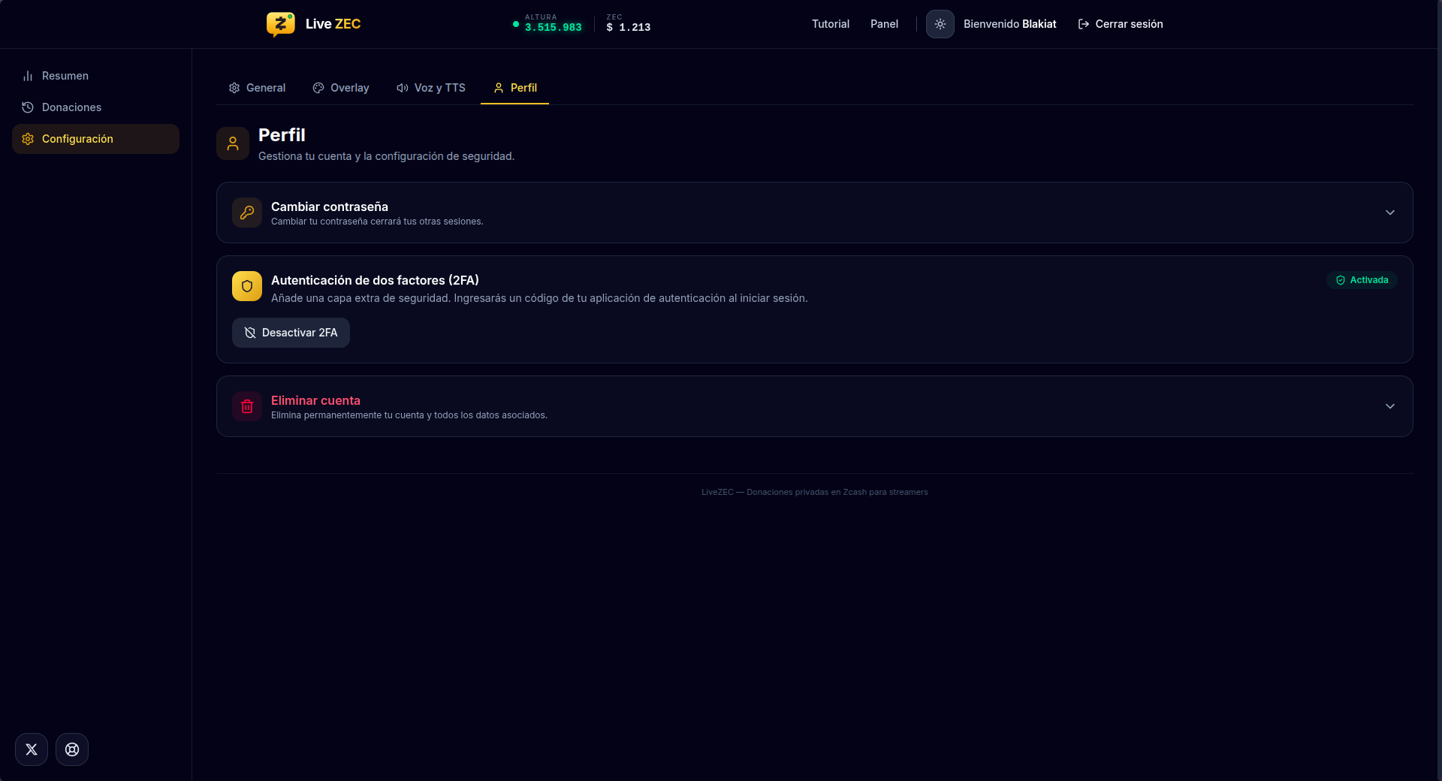The width and height of the screenshot is (1442, 781).
Task: Click the key icon beside Cambiar contraseña
Action: [247, 213]
